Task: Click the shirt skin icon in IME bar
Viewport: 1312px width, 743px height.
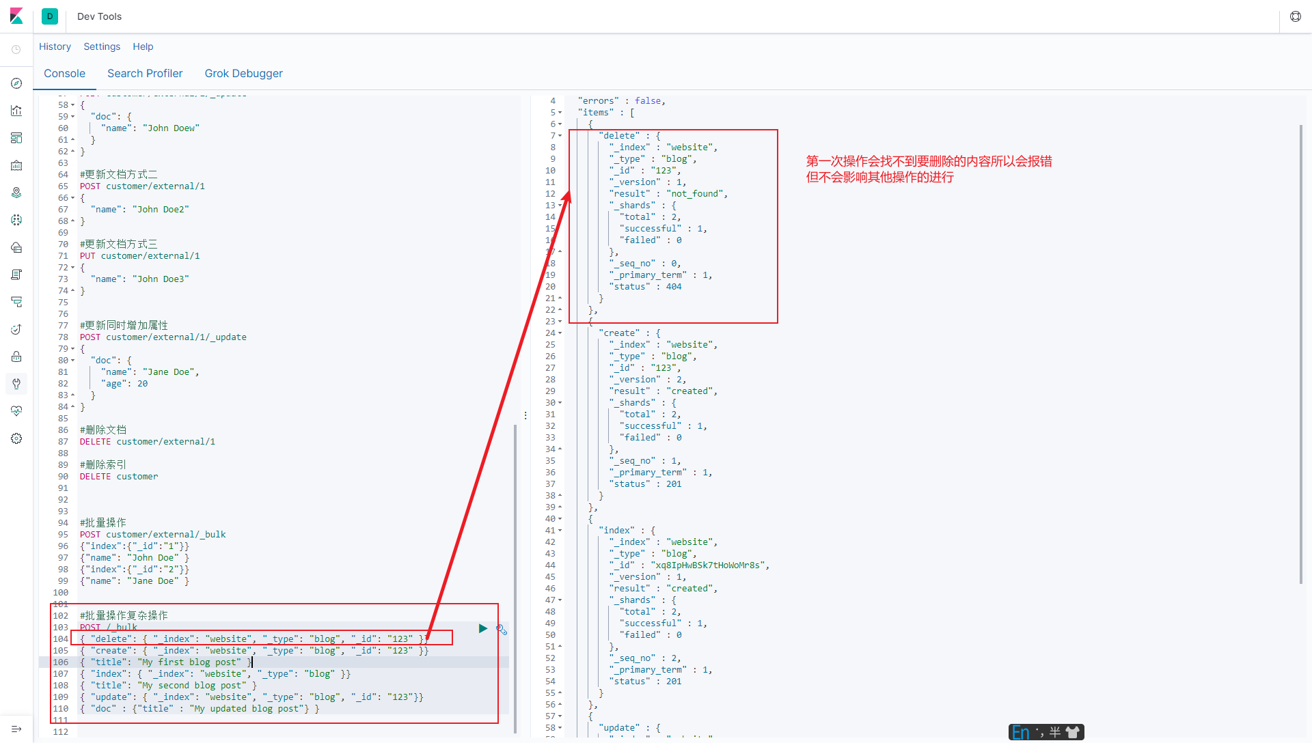Action: click(x=1073, y=732)
